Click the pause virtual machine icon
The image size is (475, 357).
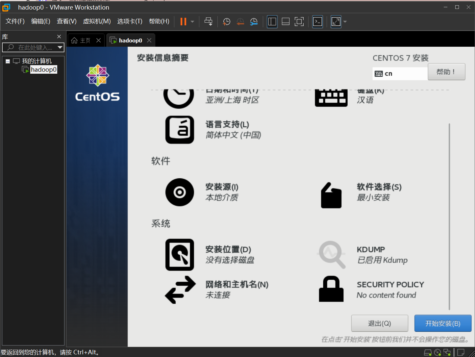tap(183, 22)
